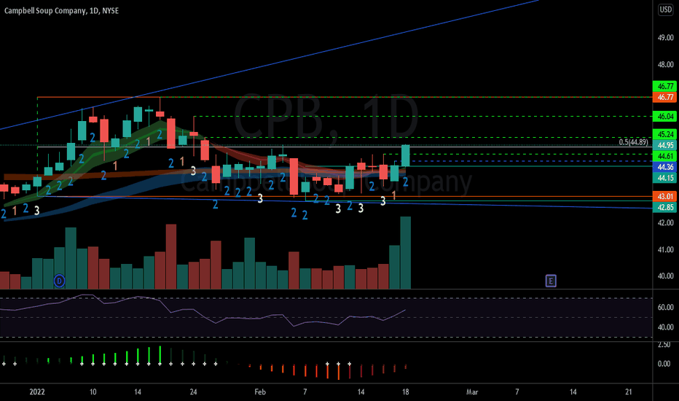Click the Campbell Soup Company chart title
Screen dimensions: 679x401
tap(61, 10)
